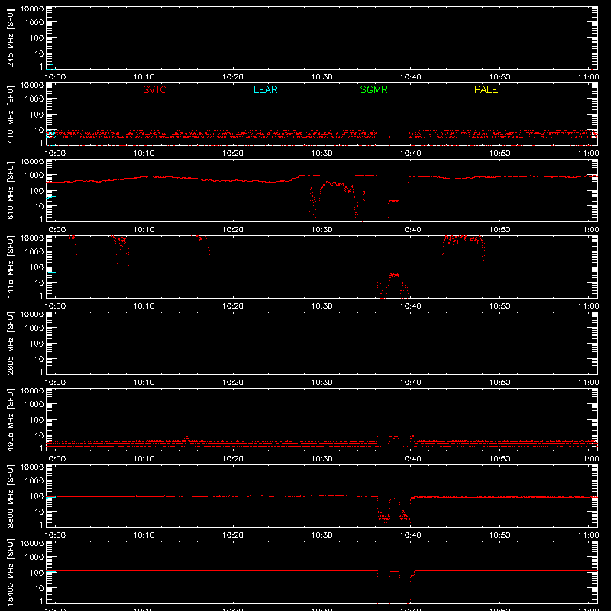This screenshot has height=611, width=611.
Task: Click the 2695 MHz [SFU] axis label
Action: [x=10, y=343]
